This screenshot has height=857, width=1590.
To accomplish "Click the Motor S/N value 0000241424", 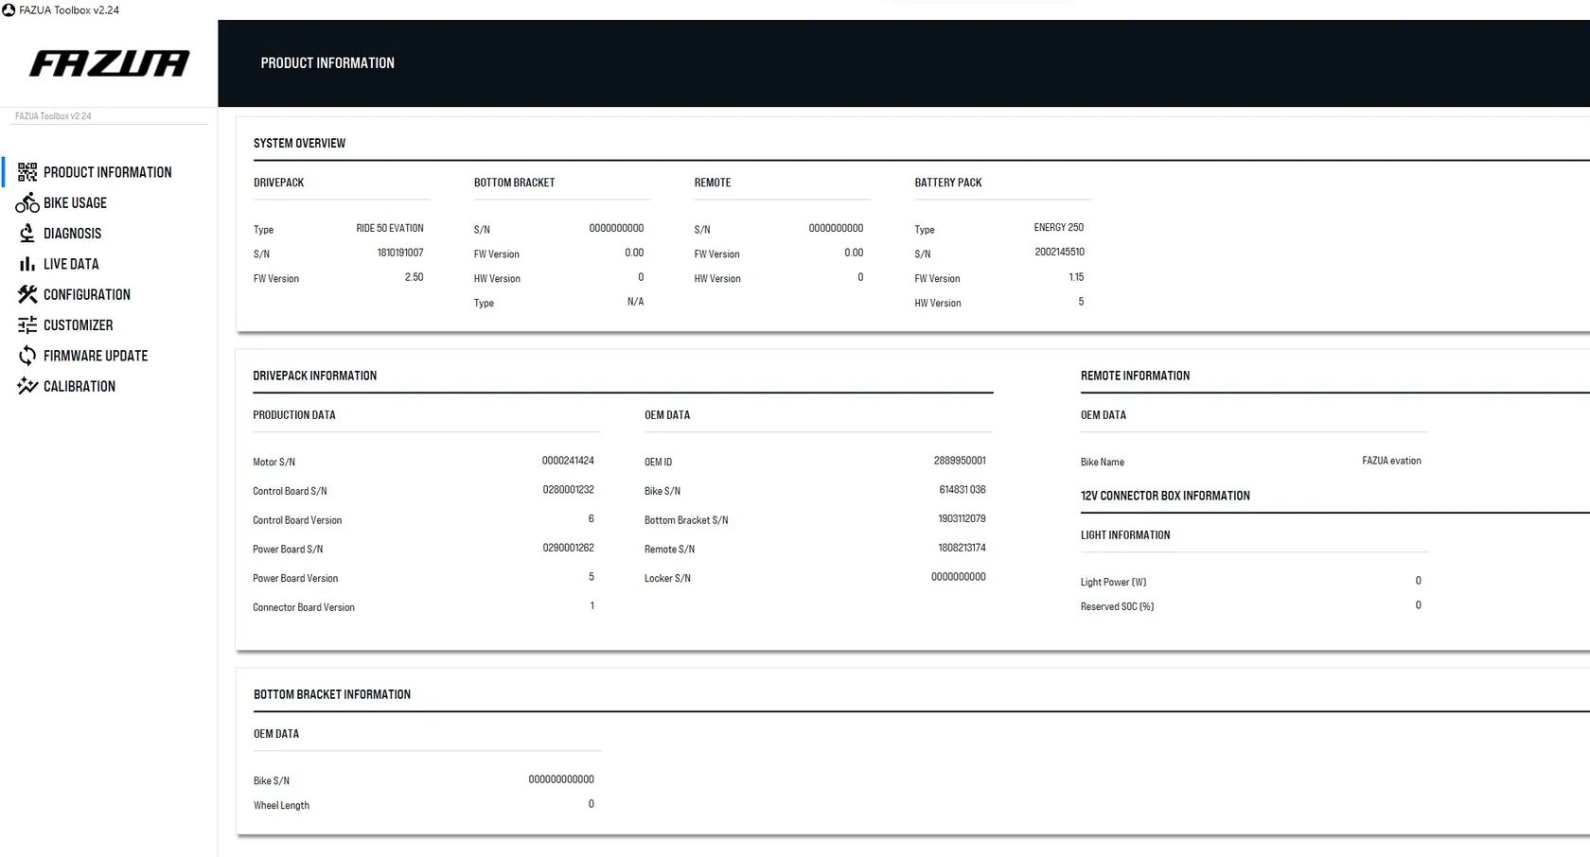I will [x=568, y=461].
